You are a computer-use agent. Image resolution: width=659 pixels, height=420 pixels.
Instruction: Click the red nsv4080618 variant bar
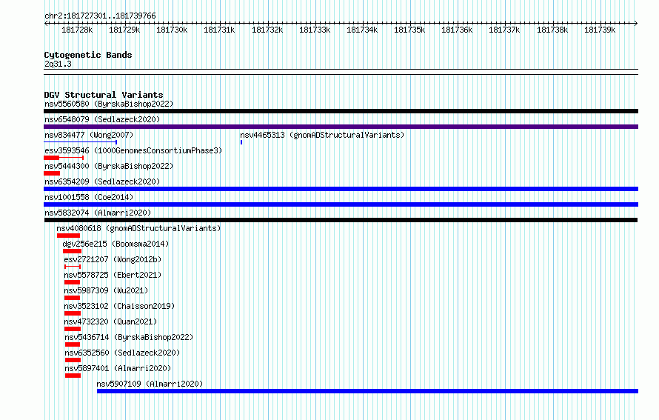click(69, 236)
